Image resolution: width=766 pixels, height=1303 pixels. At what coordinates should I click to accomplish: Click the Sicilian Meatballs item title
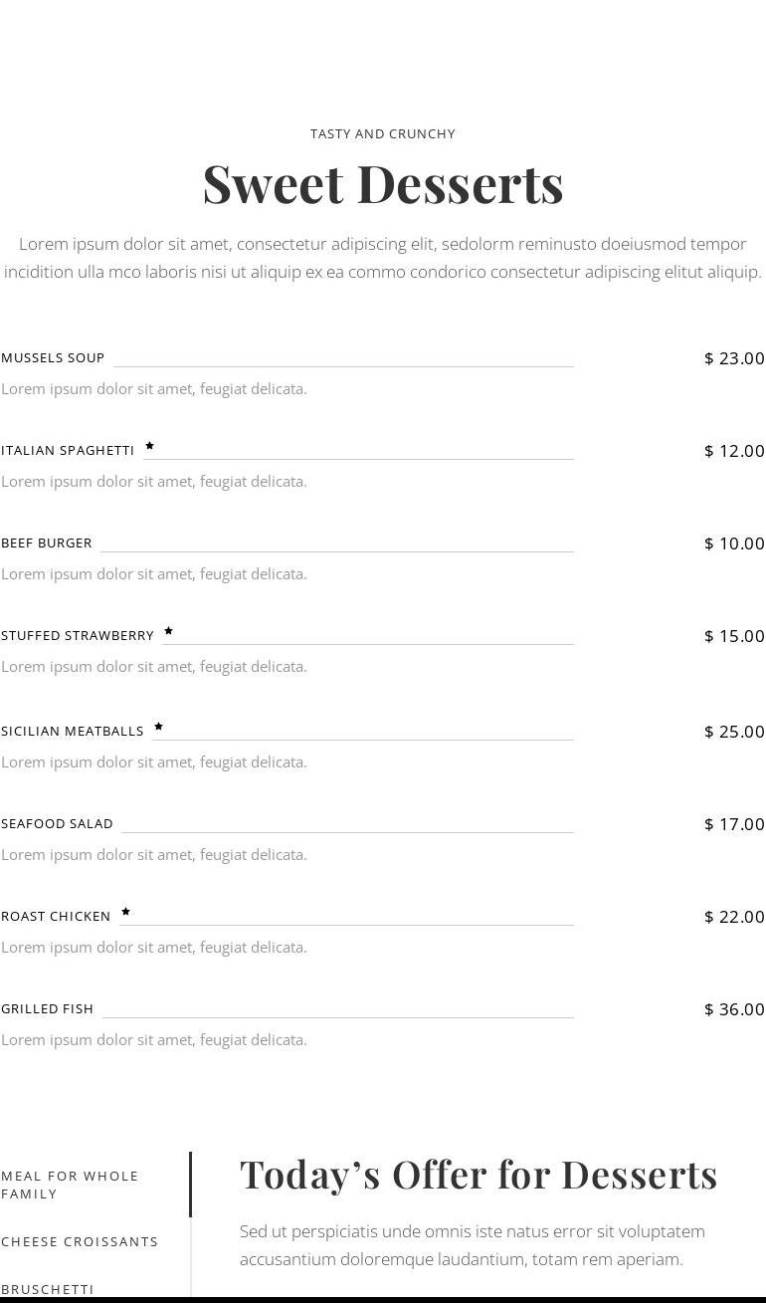[x=73, y=732]
